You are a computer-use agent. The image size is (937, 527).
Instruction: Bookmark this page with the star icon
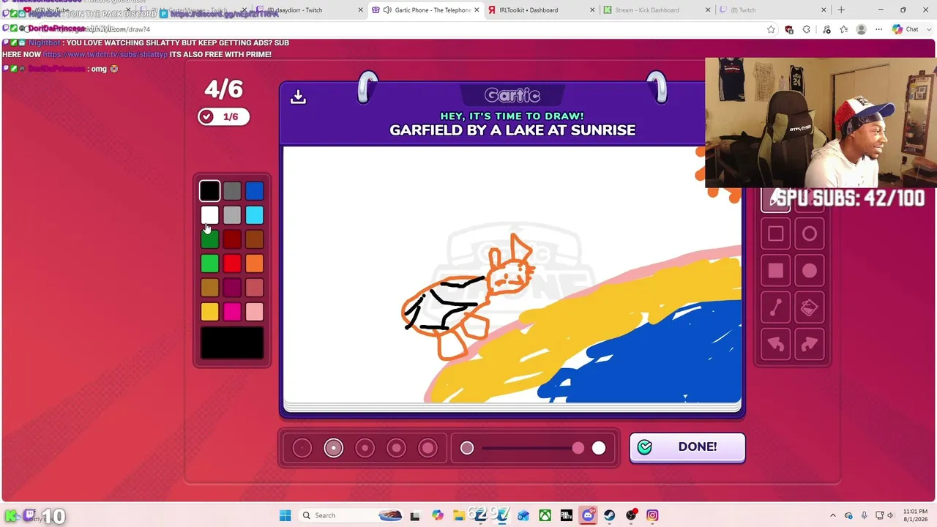tap(771, 29)
